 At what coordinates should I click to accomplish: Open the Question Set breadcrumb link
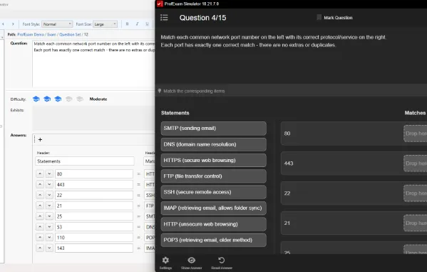pyautogui.click(x=70, y=35)
